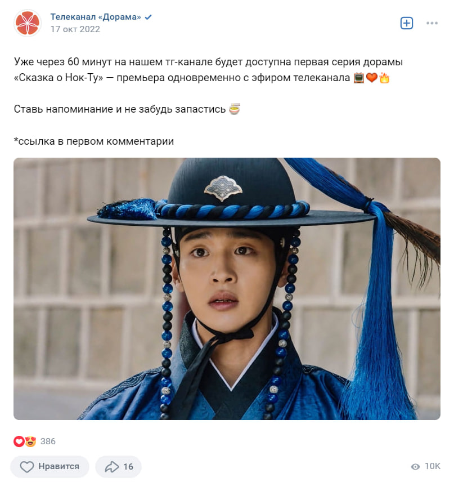Like the post with Нравится button
The height and width of the screenshot is (482, 454).
pyautogui.click(x=50, y=466)
